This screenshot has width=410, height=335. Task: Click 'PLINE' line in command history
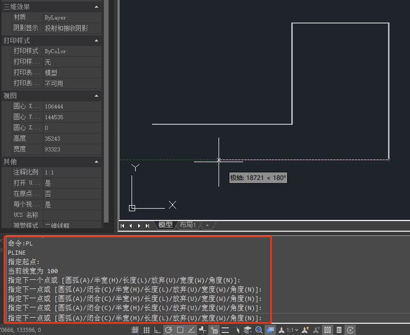coord(17,253)
